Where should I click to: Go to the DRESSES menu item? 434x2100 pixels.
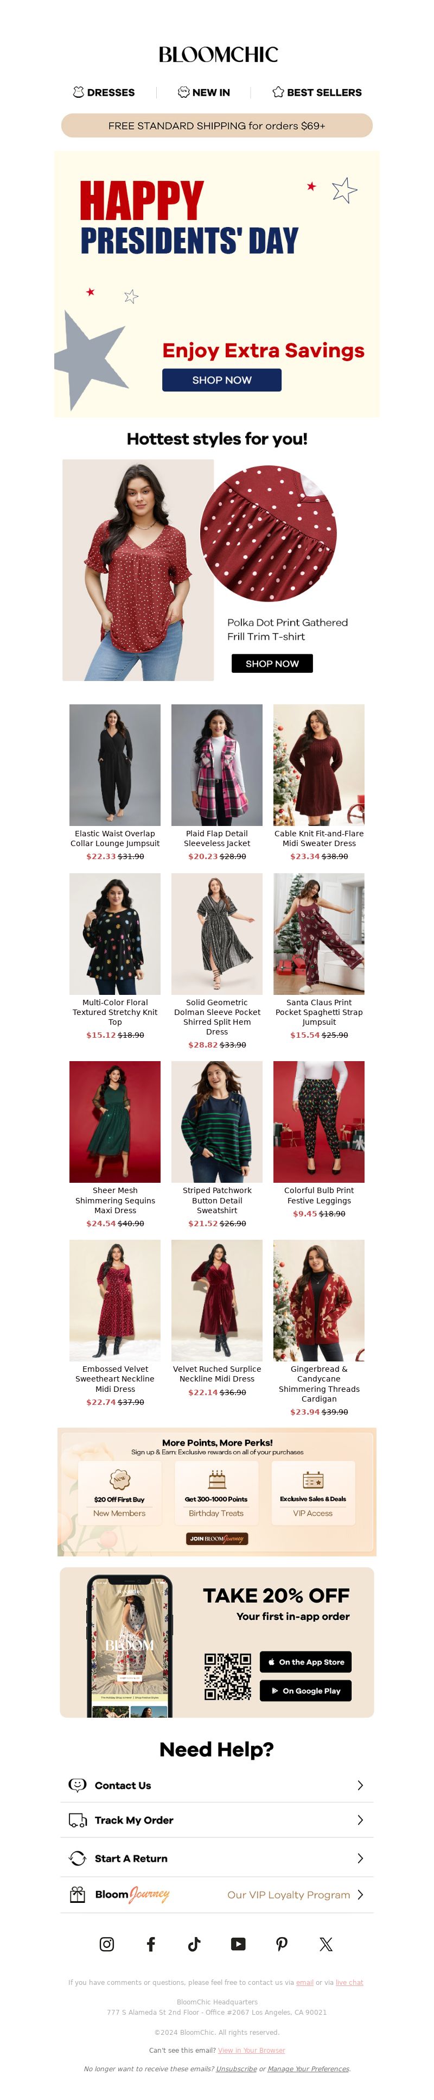(x=104, y=92)
